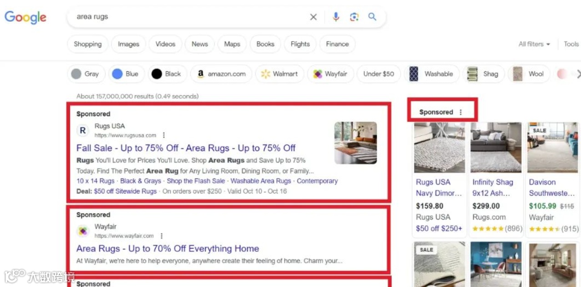Apply the Washable filter chip
581x287 pixels.
(x=431, y=74)
